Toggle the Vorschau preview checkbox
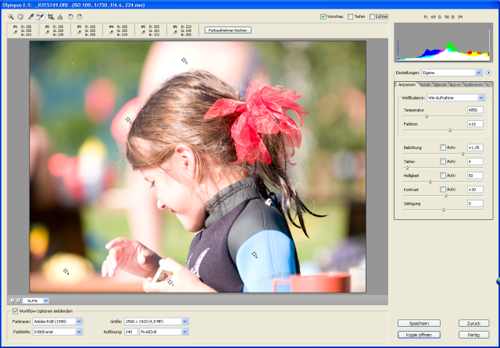 [323, 16]
